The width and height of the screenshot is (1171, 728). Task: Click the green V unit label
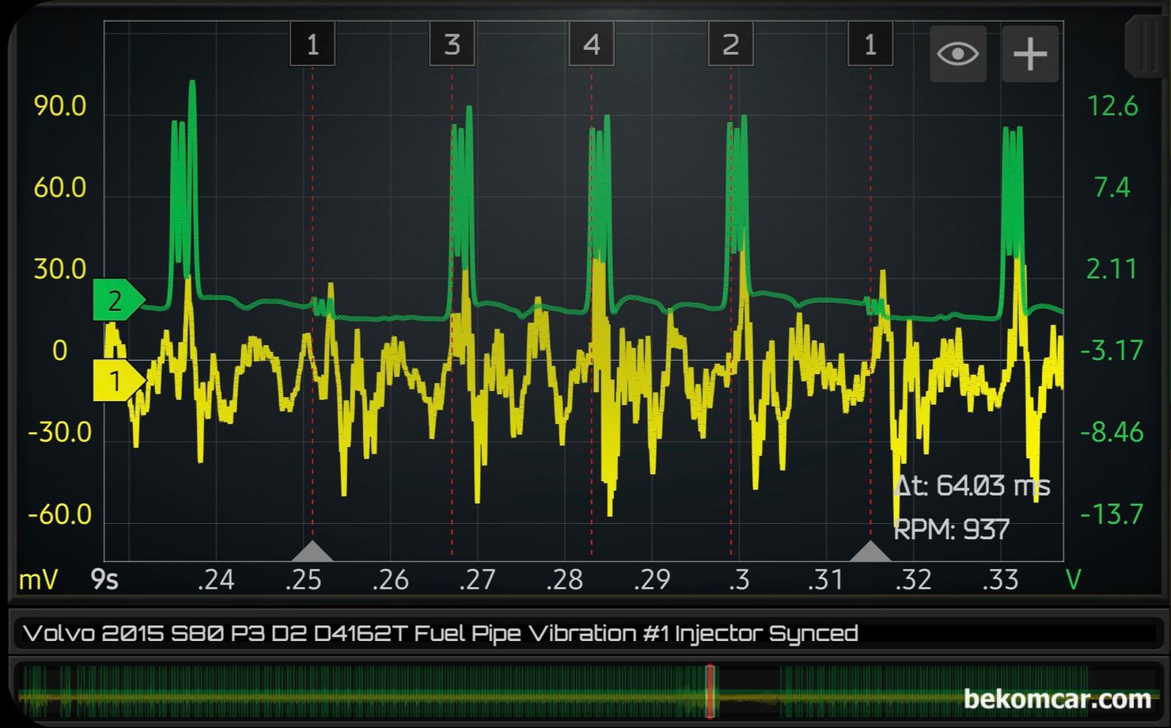pyautogui.click(x=1073, y=580)
